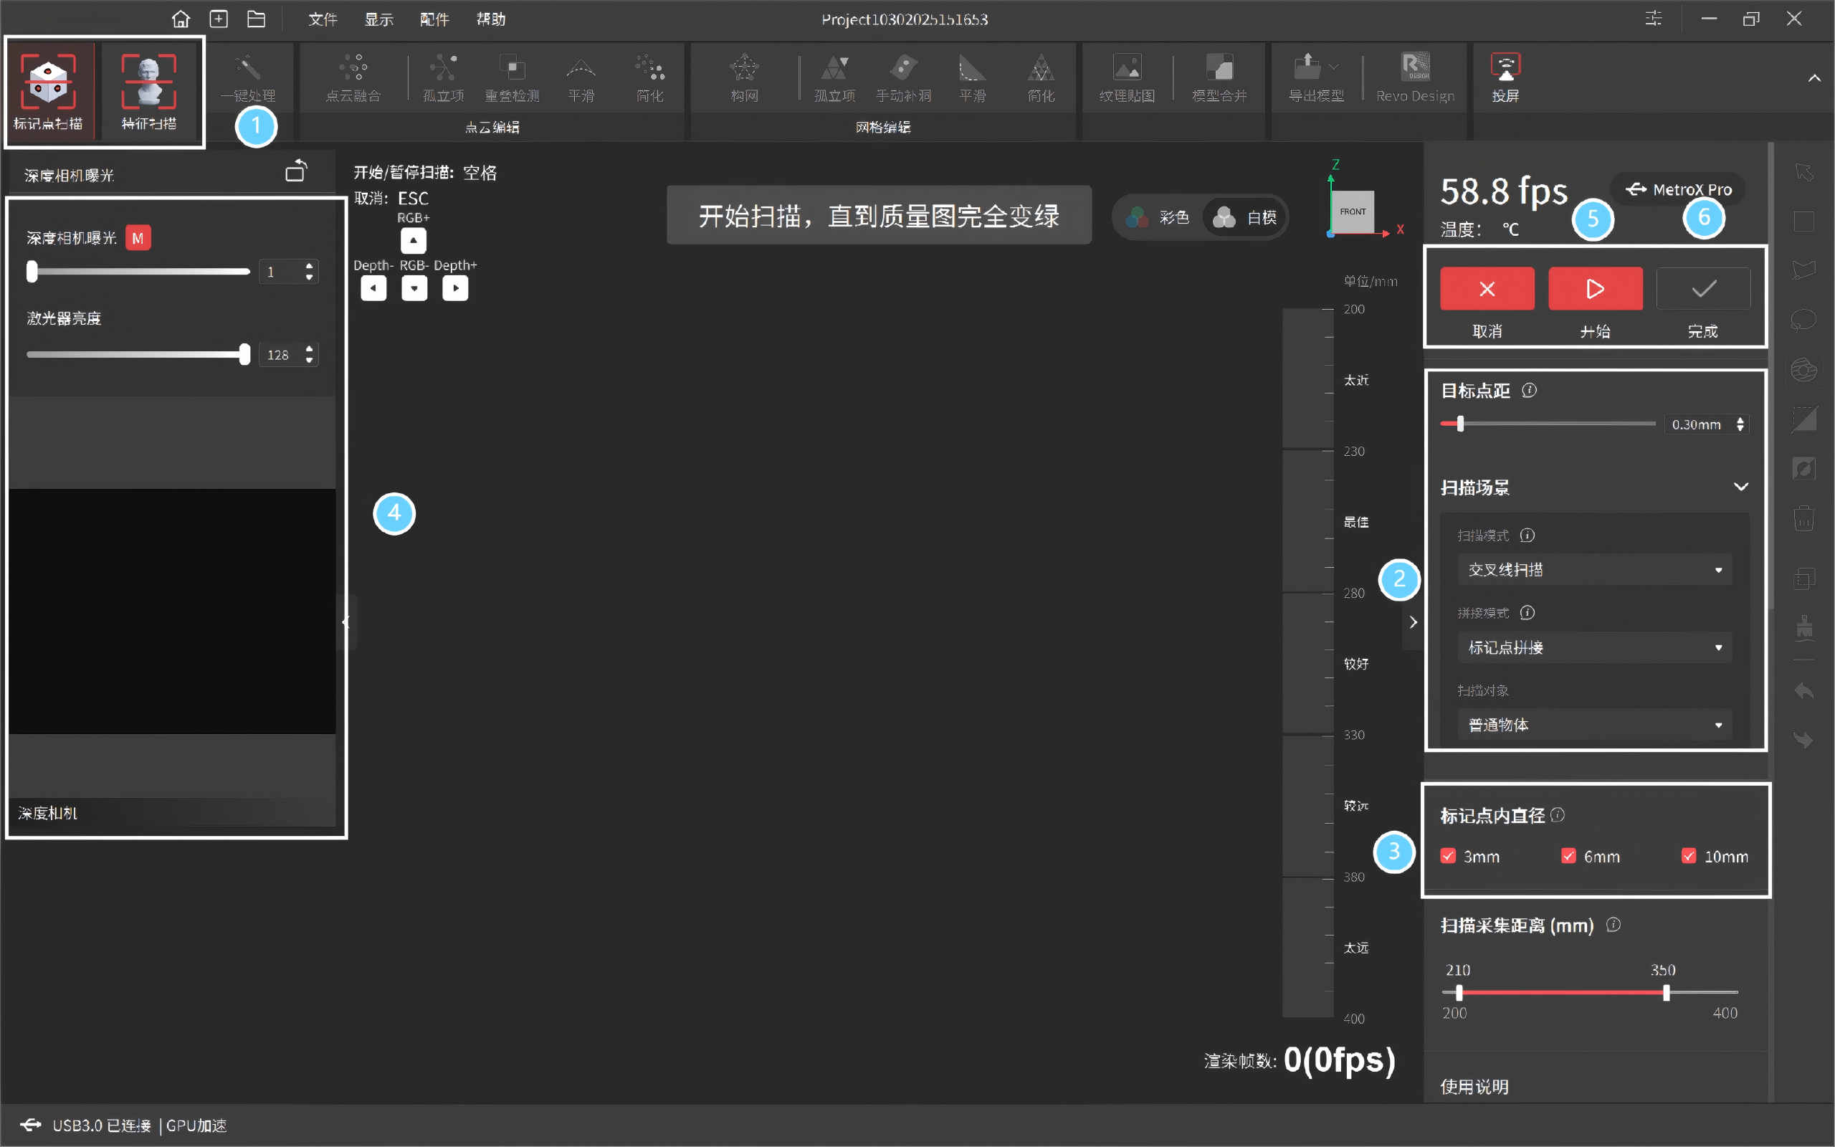
Task: Select the 标记点扫描 marker scan mode icon
Action: pos(49,82)
